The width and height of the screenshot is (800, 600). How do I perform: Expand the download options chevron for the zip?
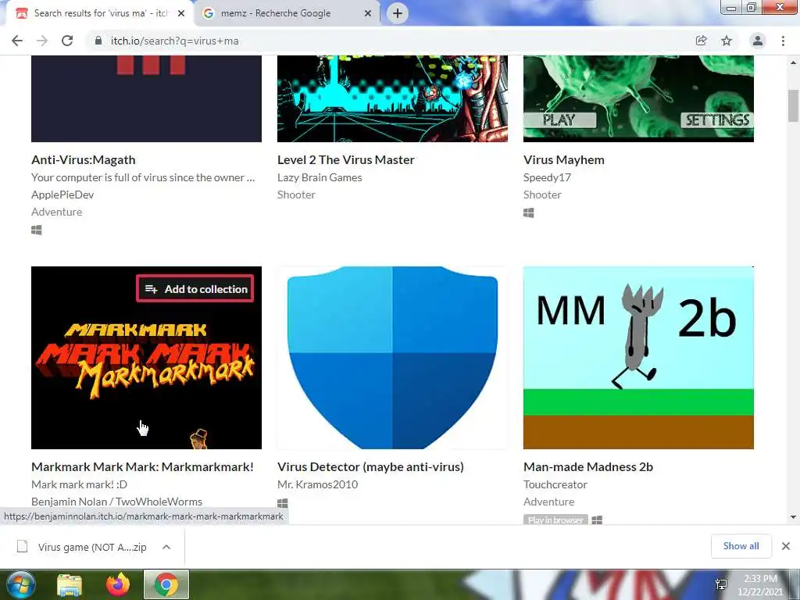tap(166, 547)
